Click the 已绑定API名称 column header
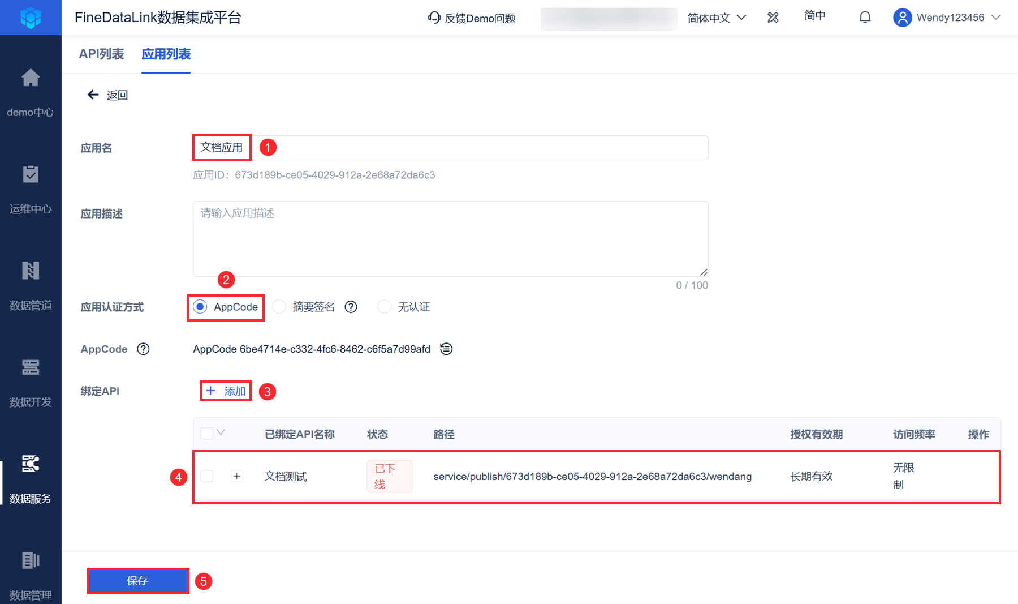This screenshot has height=604, width=1018. click(x=299, y=434)
